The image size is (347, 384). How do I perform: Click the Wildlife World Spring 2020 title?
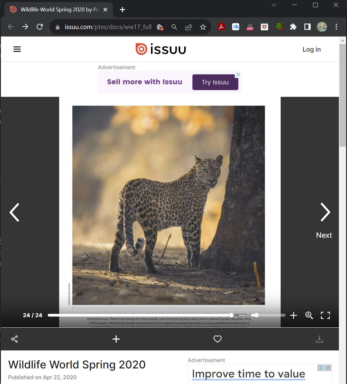[x=77, y=365]
